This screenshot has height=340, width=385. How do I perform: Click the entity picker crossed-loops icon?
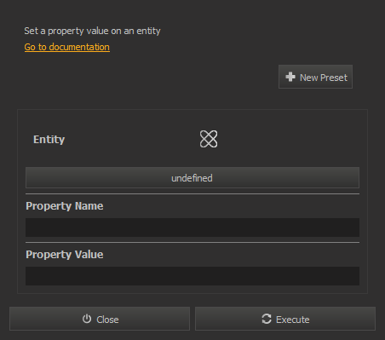click(x=209, y=139)
